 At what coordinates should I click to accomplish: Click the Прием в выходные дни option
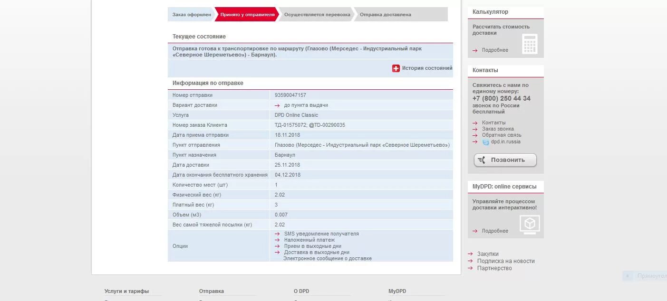tap(313, 246)
